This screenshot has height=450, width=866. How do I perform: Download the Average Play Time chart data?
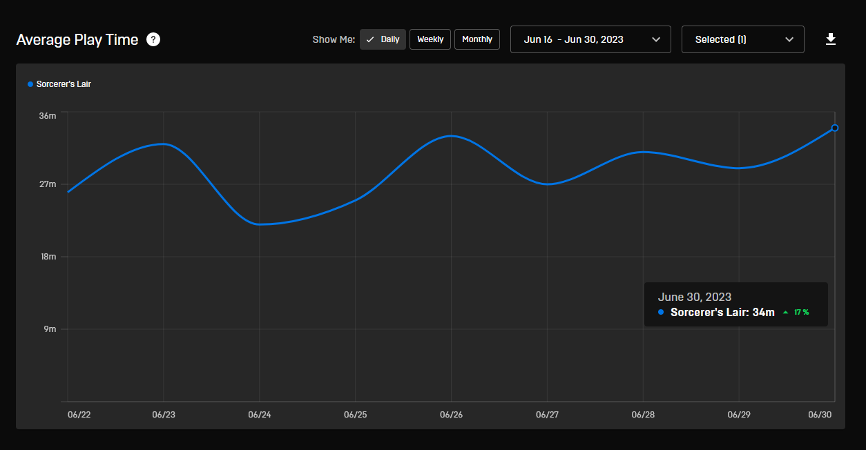[831, 39]
